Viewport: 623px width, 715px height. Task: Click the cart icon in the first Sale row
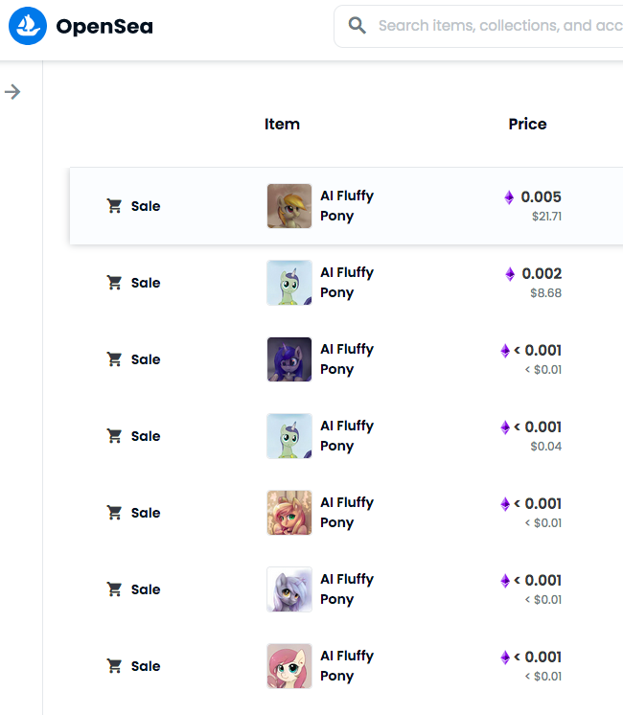pos(114,206)
